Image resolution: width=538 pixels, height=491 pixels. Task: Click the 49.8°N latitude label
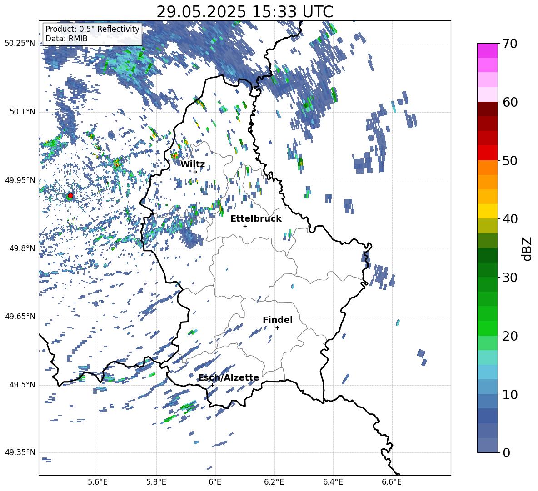(x=22, y=248)
